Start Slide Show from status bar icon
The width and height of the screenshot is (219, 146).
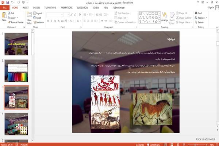pyautogui.click(x=184, y=145)
